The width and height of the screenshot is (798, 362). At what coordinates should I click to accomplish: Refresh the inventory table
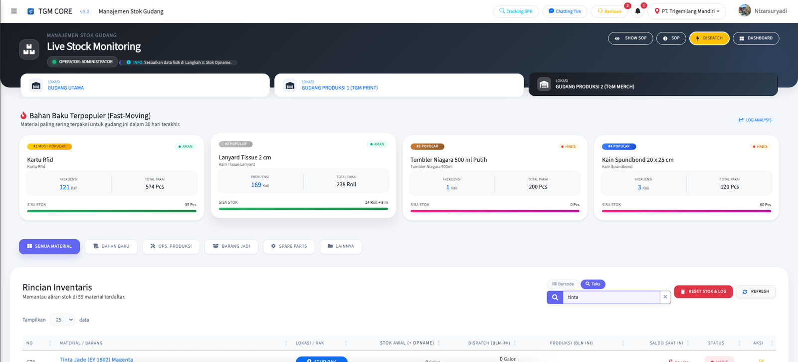pyautogui.click(x=756, y=292)
